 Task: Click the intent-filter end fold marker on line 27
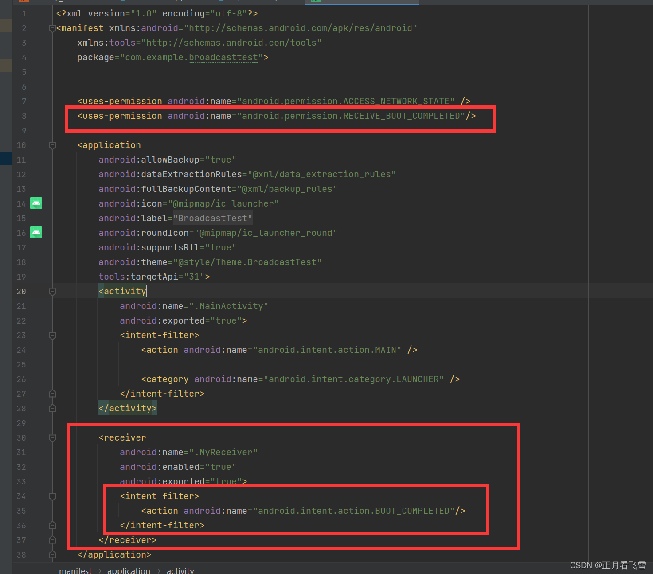pyautogui.click(x=52, y=394)
